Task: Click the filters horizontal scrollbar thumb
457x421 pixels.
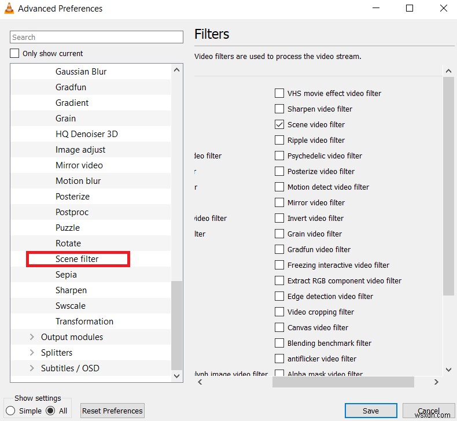Action: click(x=343, y=382)
